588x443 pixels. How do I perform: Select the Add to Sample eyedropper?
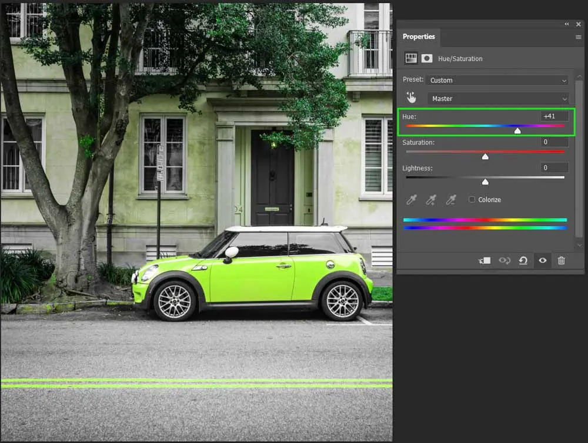431,200
